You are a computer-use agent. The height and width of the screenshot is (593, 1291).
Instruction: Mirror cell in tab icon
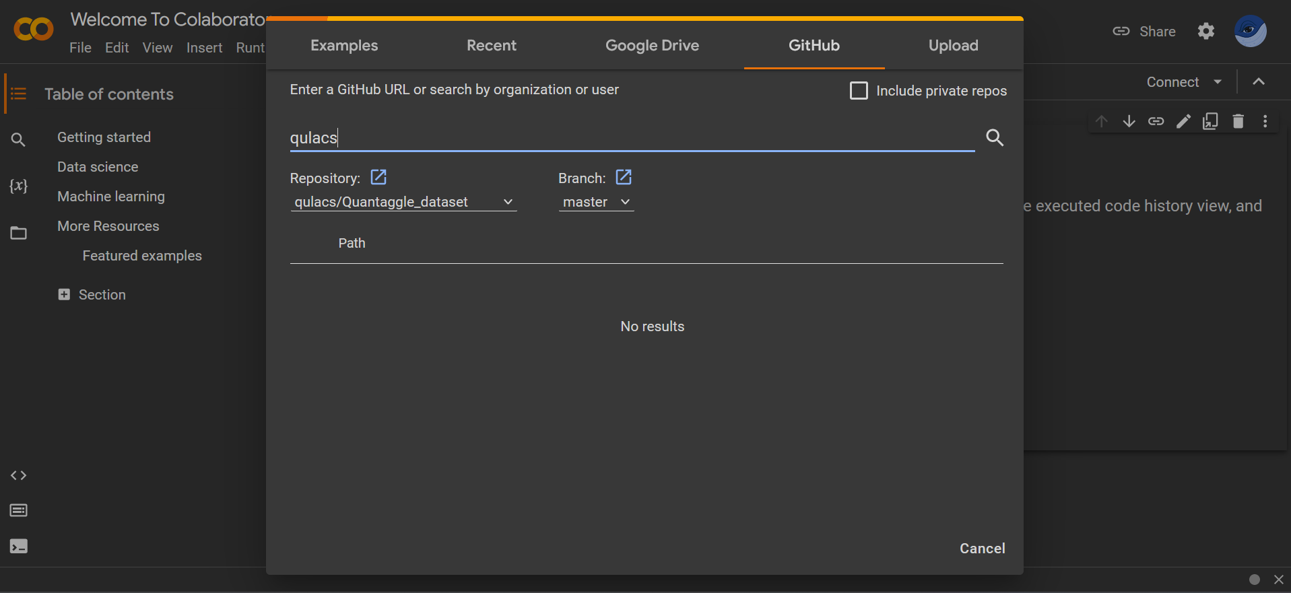coord(1210,121)
